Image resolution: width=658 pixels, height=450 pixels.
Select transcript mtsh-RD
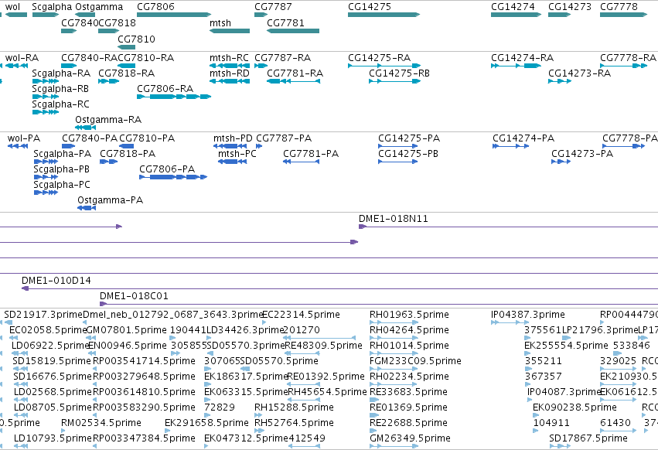[x=229, y=73]
